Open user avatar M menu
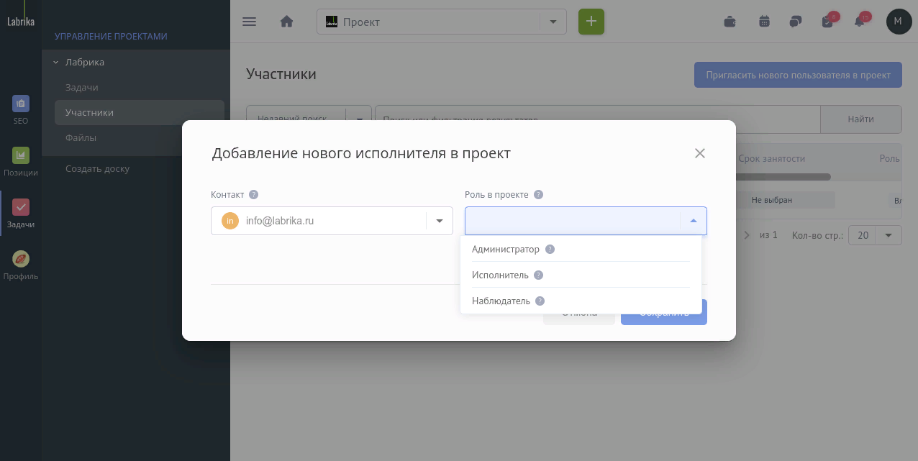The height and width of the screenshot is (461, 918). tap(899, 22)
